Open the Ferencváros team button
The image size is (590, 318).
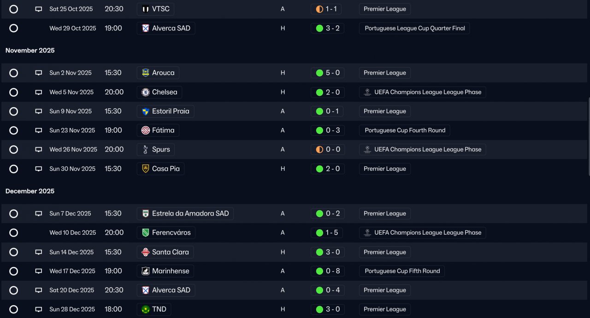[166, 233]
